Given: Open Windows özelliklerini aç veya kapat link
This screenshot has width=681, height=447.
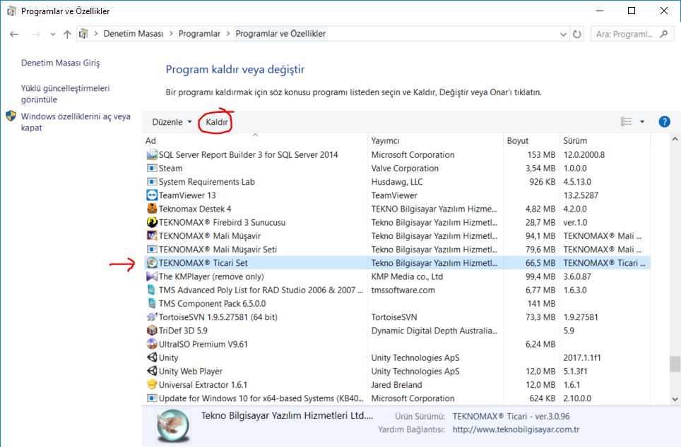Looking at the screenshot, I should coord(75,122).
